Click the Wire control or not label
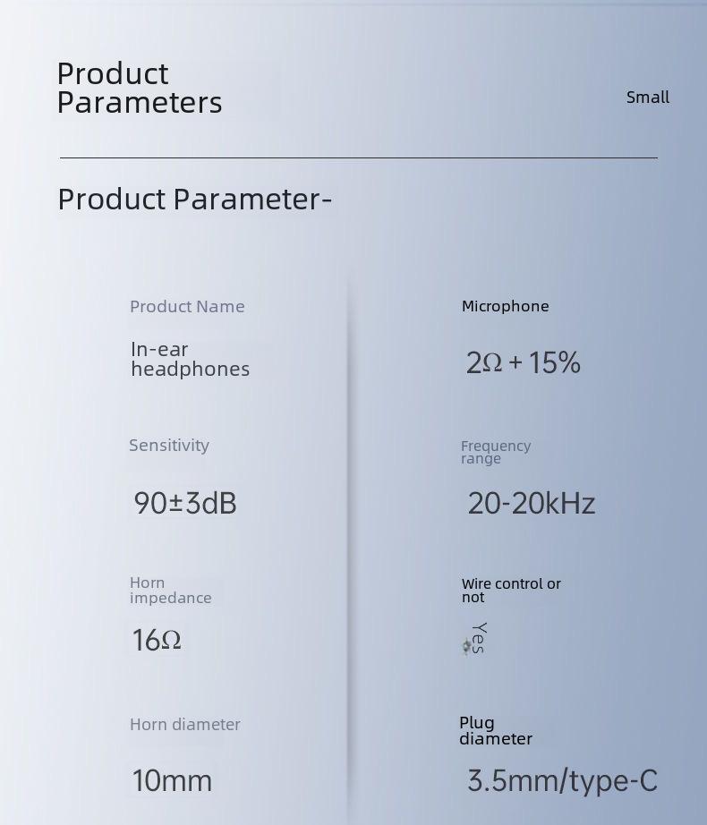Image resolution: width=707 pixels, height=825 pixels. 511,591
